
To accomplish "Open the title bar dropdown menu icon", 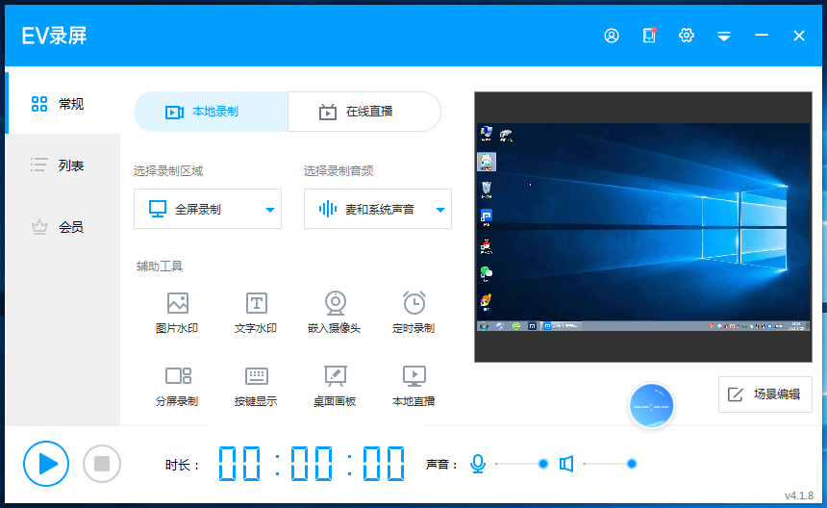I will click(724, 36).
